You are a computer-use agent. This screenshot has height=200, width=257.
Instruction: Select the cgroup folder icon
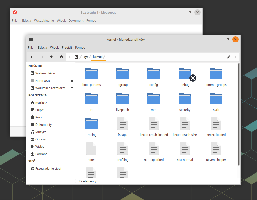[123, 73]
